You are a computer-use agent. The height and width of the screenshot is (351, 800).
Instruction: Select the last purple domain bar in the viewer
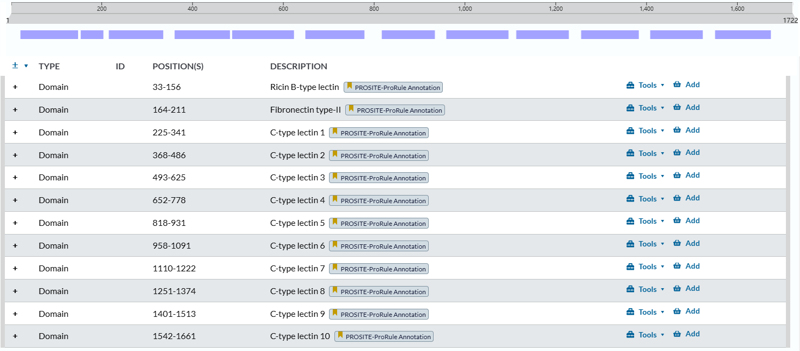click(x=743, y=35)
